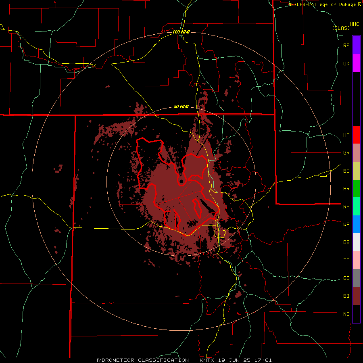Screen dimensions: 363x363
Task: Click the HA legend label
Action: pyautogui.click(x=346, y=135)
